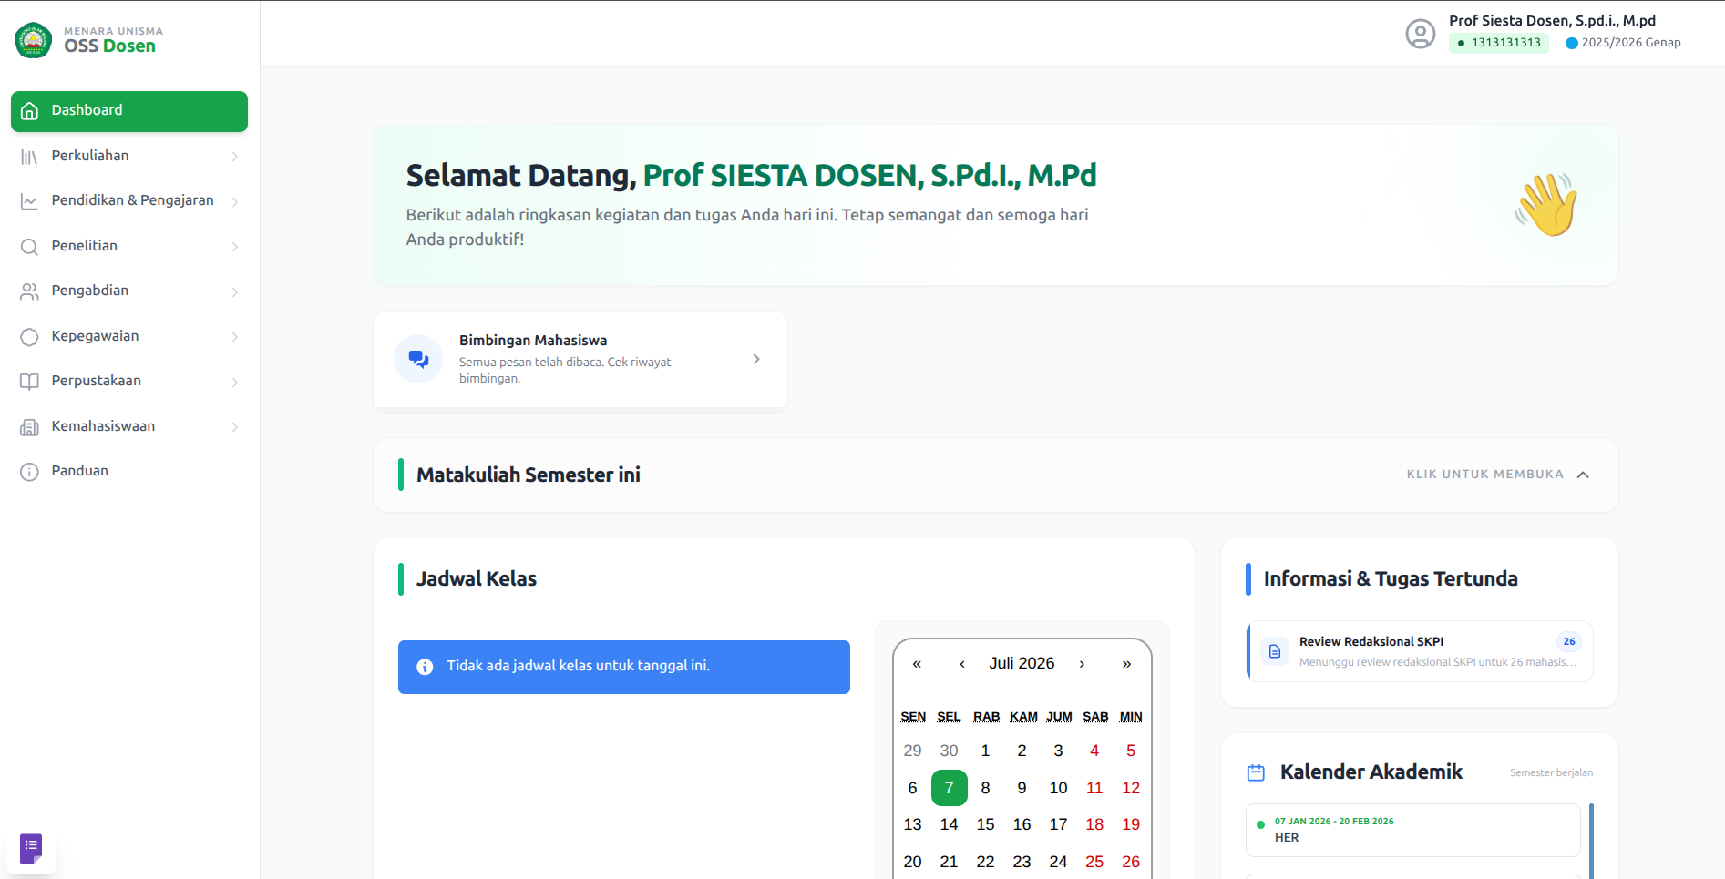Image resolution: width=1725 pixels, height=879 pixels.
Task: Click the SAB weekday header
Action: (1095, 717)
